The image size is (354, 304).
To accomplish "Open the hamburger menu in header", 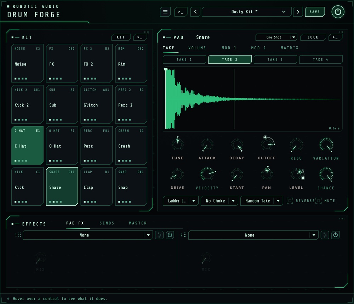I will click(165, 12).
